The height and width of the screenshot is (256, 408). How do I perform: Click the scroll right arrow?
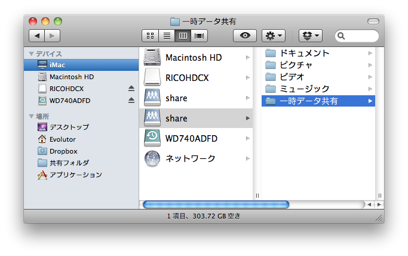point(379,205)
